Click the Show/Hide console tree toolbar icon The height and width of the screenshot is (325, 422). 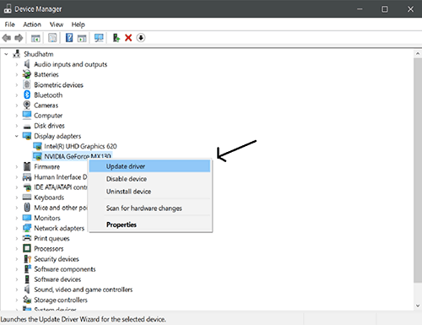[35, 38]
